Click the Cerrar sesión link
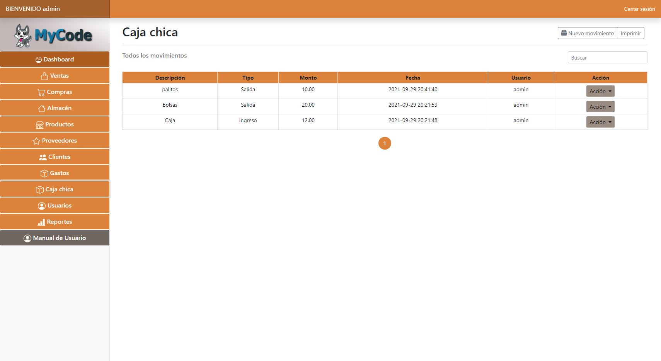 tap(639, 9)
